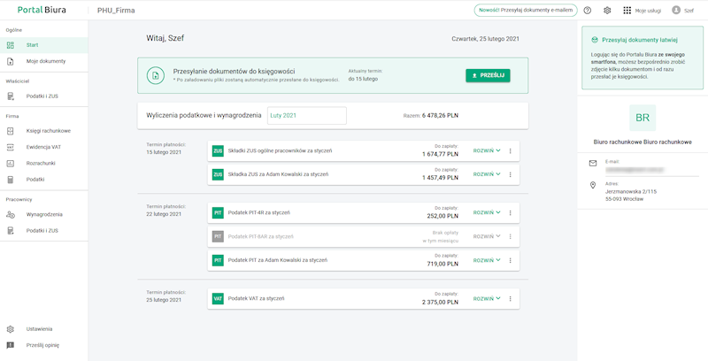
Task: Open more options for Składki ZUS ogólne row
Action: pyautogui.click(x=511, y=151)
